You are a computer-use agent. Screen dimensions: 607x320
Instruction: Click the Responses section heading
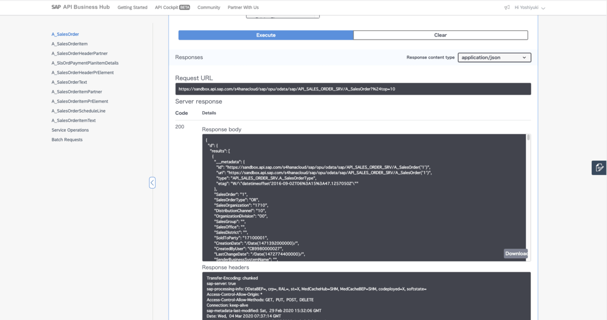189,58
